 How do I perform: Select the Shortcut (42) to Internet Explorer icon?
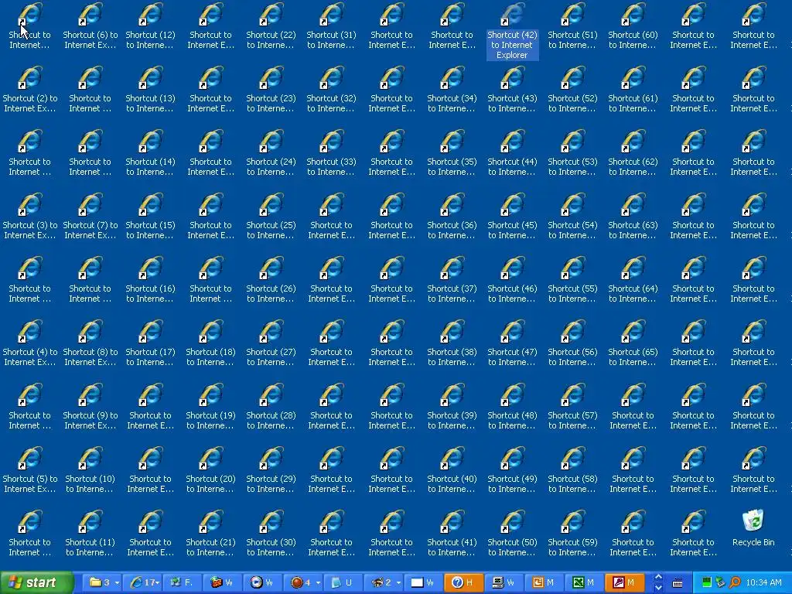click(512, 30)
